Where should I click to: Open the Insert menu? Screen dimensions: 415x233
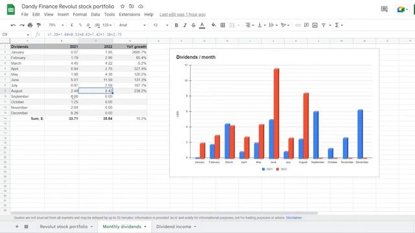tap(63, 14)
